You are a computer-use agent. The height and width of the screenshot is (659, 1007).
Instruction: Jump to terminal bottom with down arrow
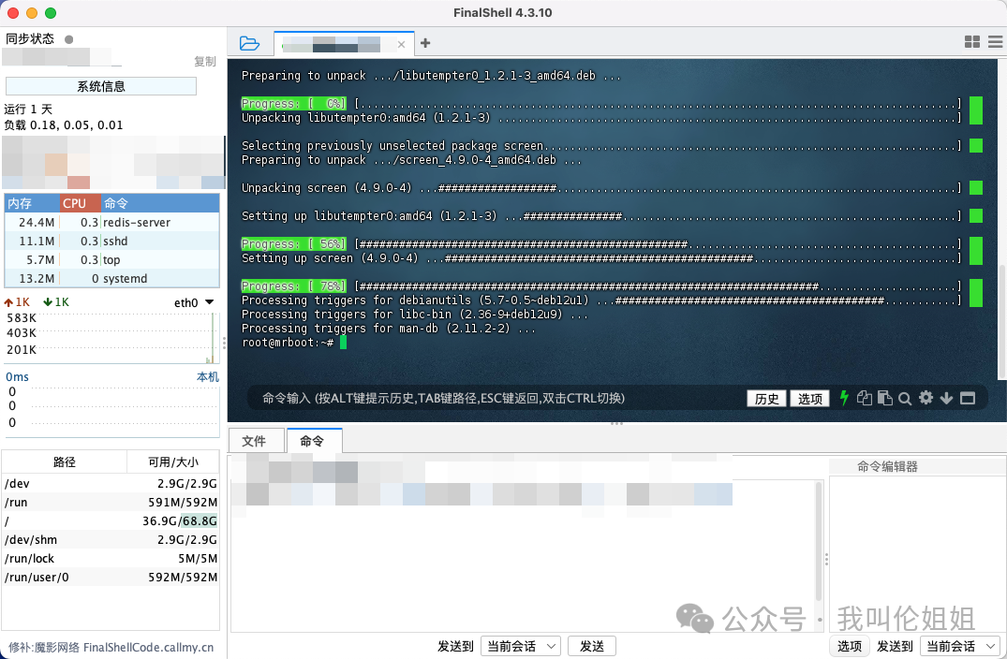pyautogui.click(x=946, y=399)
